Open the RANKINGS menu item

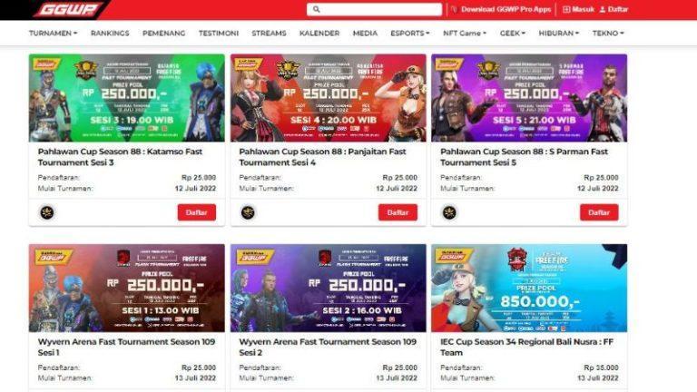click(x=110, y=33)
